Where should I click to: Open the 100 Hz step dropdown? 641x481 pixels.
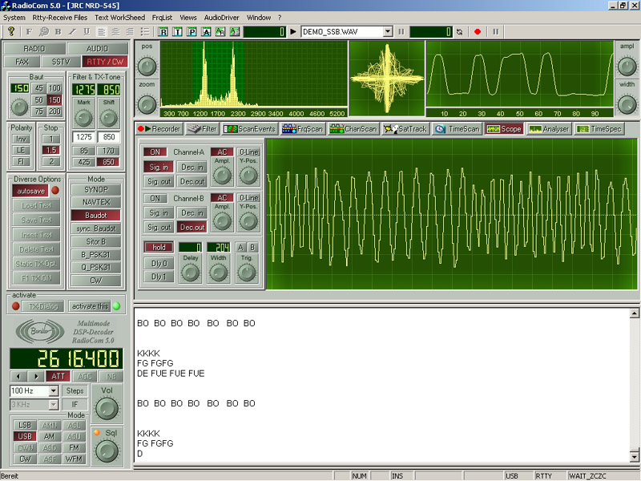click(54, 391)
